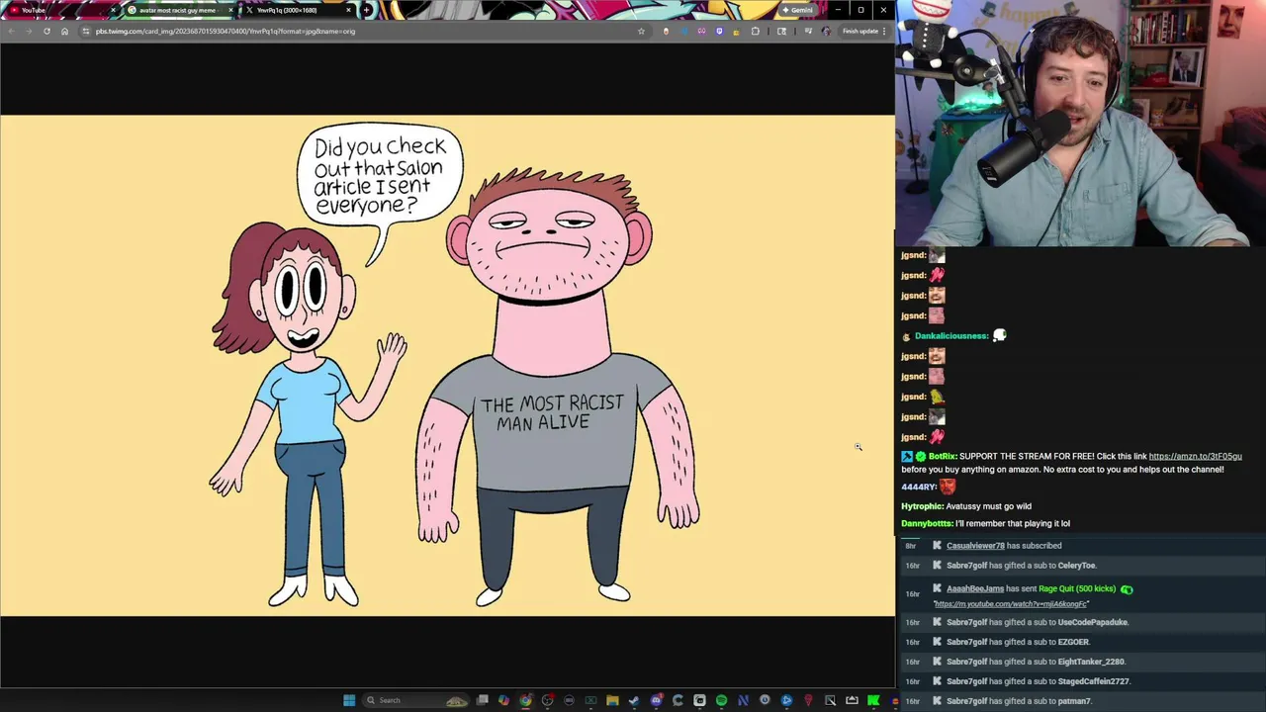Click Sabre7golf in the StagedCaffein2727 row
Viewport: 1266px width, 712px height.
(x=966, y=681)
